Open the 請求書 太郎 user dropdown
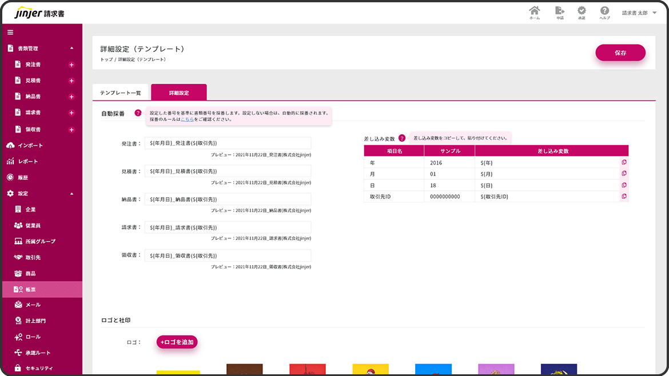 click(x=639, y=13)
